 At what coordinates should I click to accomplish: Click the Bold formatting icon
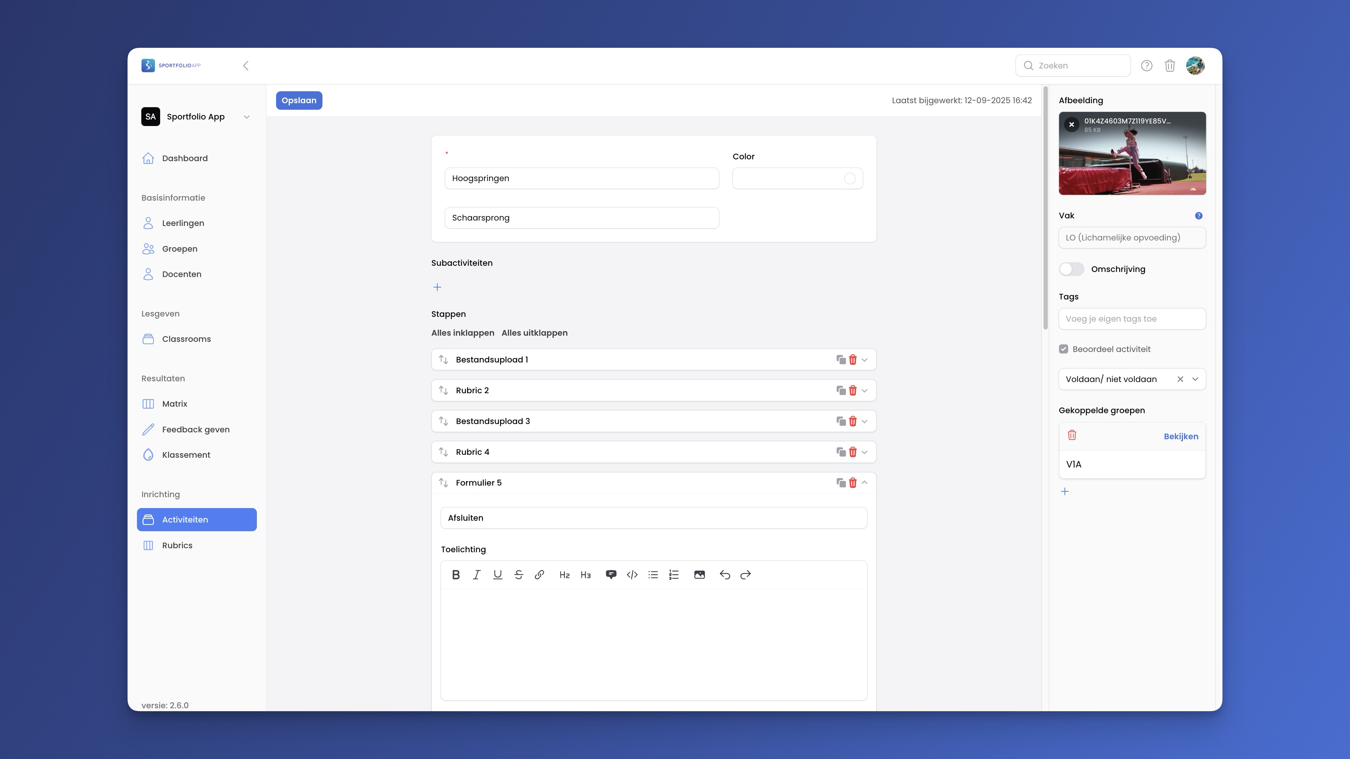455,575
